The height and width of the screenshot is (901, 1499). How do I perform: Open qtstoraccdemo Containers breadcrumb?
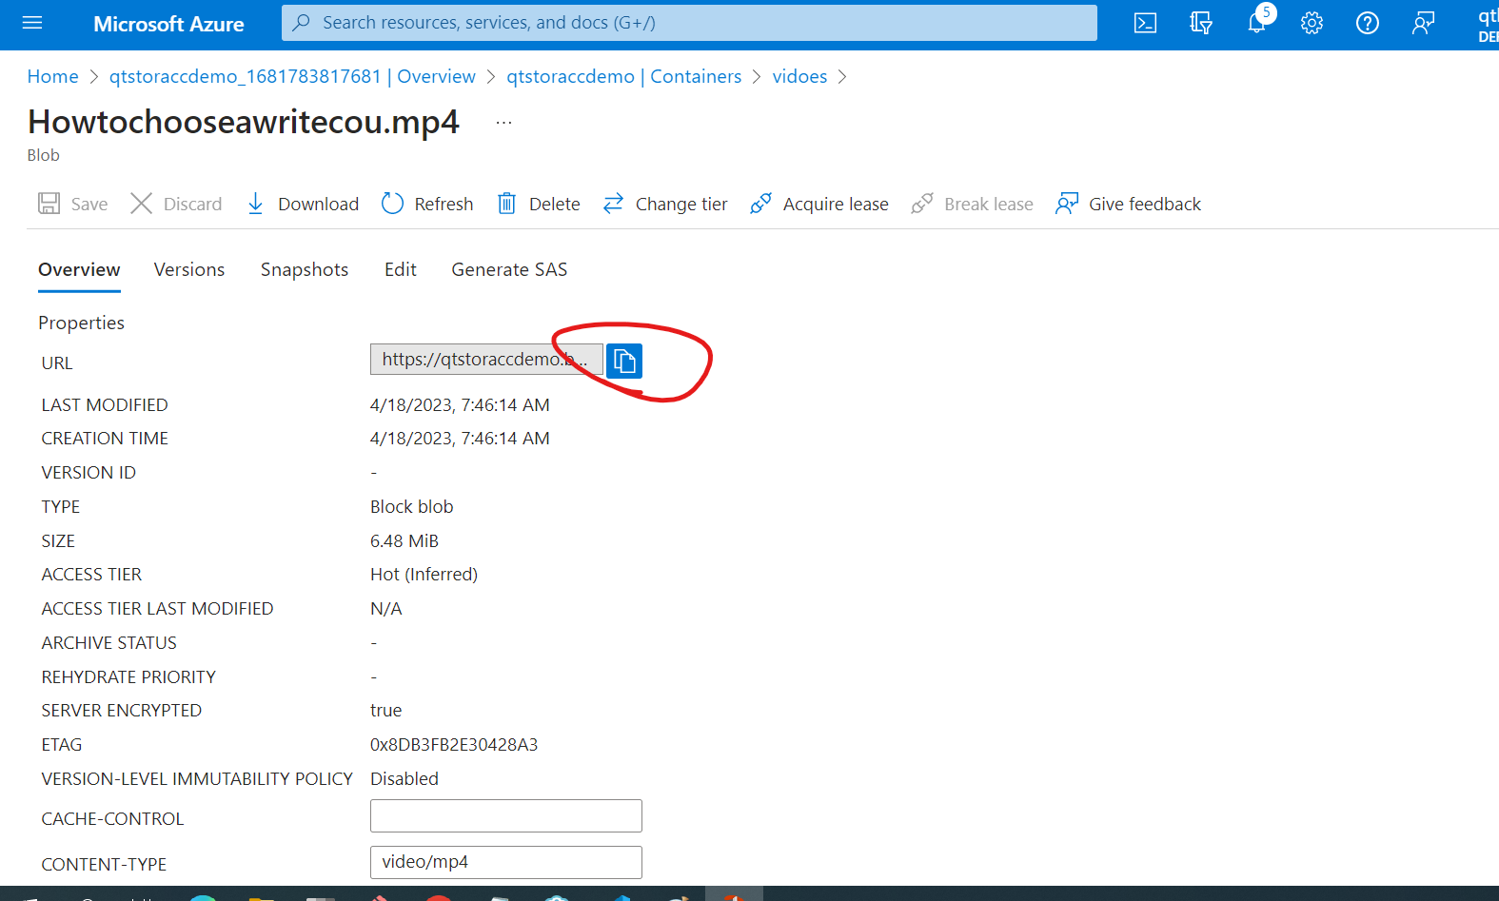point(623,76)
